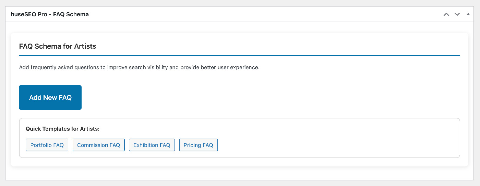Click the blue divider under the heading
Screen dimensions: 480x186
coord(239,55)
